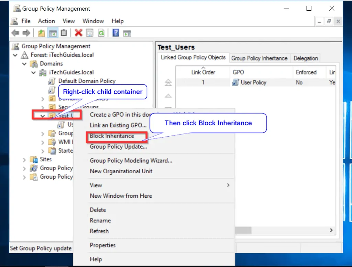
Task: Open Help via blue question mark icon
Action: (115, 33)
